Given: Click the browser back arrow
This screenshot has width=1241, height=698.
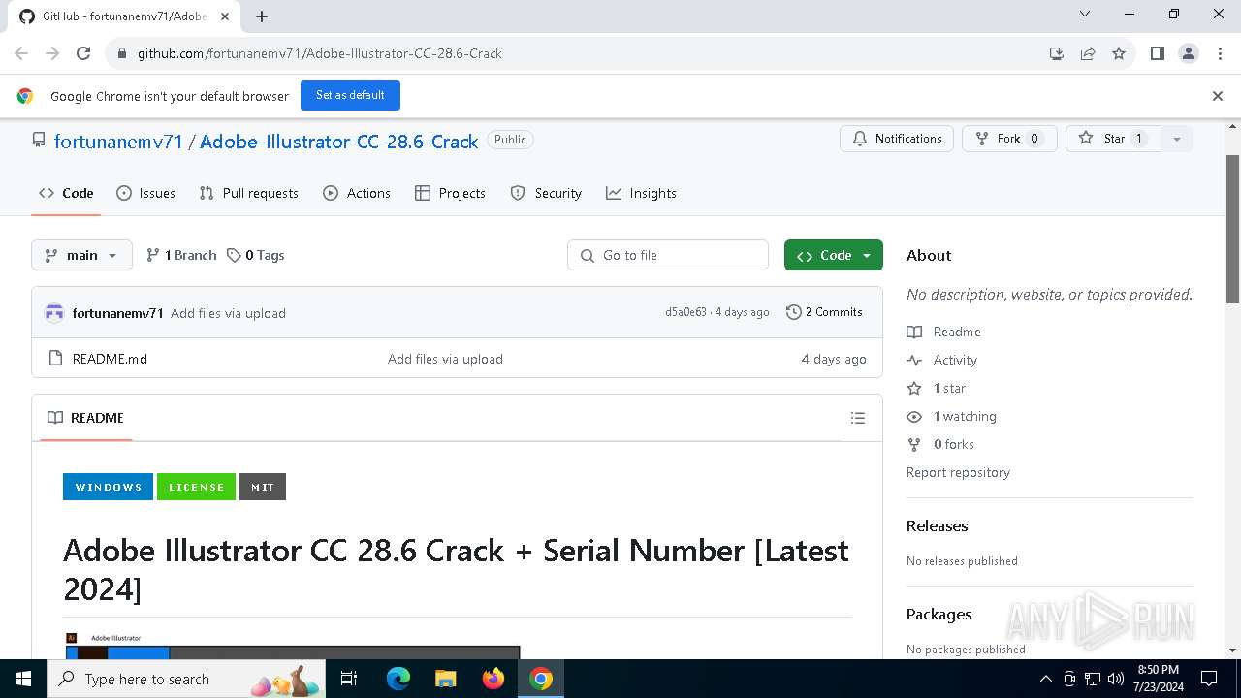Looking at the screenshot, I should coord(21,53).
